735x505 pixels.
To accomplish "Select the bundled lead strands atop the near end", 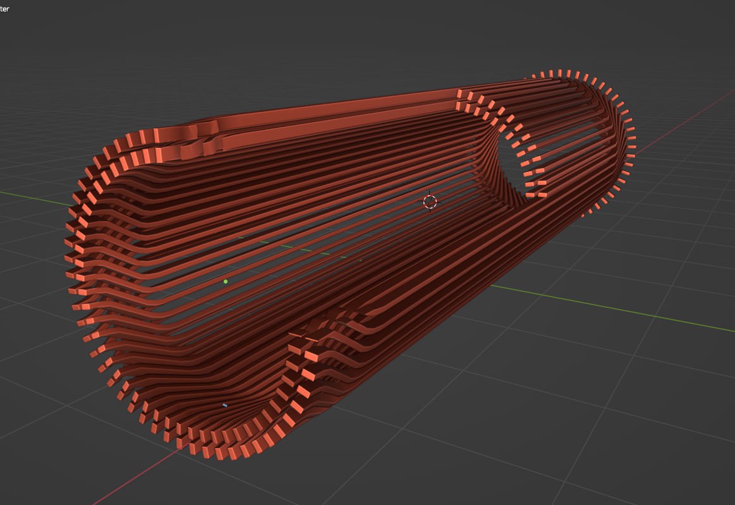I will point(196,136).
